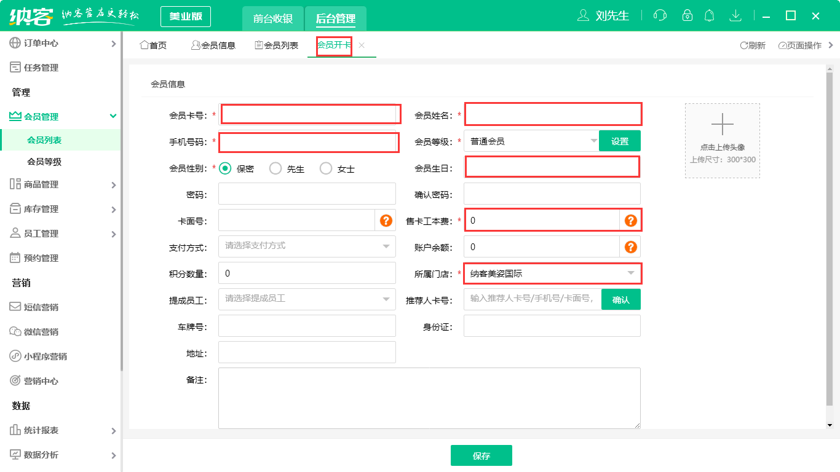Click help icon beside 账户余额 field
This screenshot has height=472, width=840.
[630, 247]
